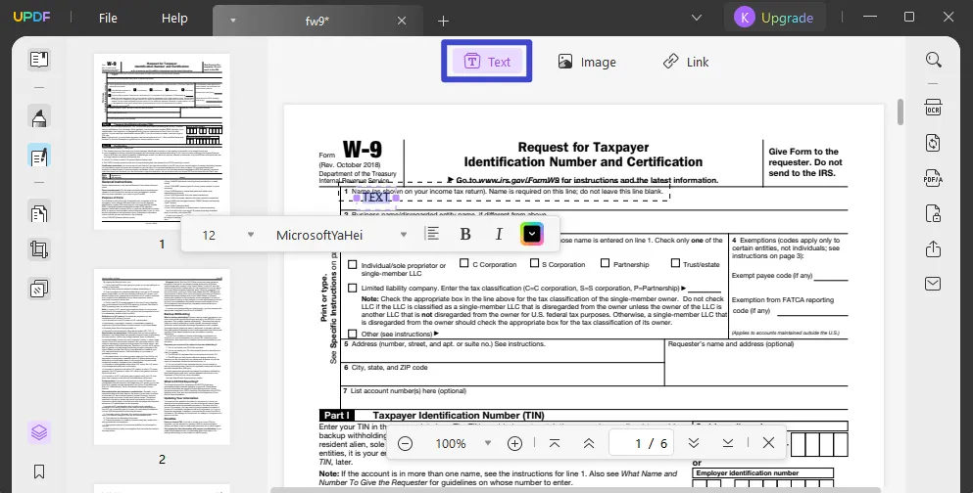The image size is (973, 493).
Task: Open the MicrosoftYaHei font dropdown
Action: tap(404, 234)
